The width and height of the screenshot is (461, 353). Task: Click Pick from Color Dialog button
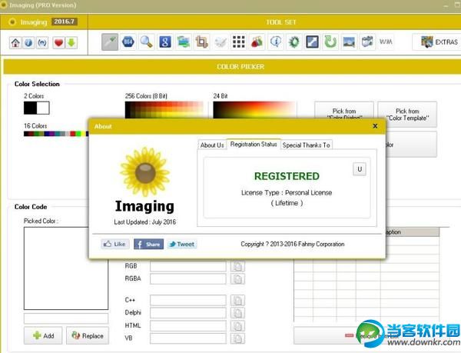[x=344, y=111]
